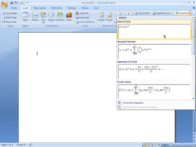
Task: Click the Zoom In plus button
Action: (x=194, y=145)
